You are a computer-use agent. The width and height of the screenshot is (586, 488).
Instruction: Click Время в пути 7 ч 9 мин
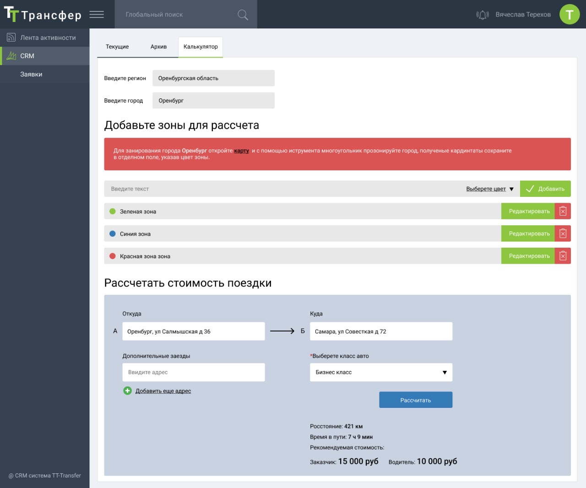pyautogui.click(x=341, y=437)
